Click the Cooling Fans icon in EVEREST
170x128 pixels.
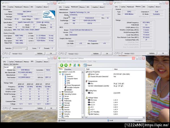pos(87,91)
